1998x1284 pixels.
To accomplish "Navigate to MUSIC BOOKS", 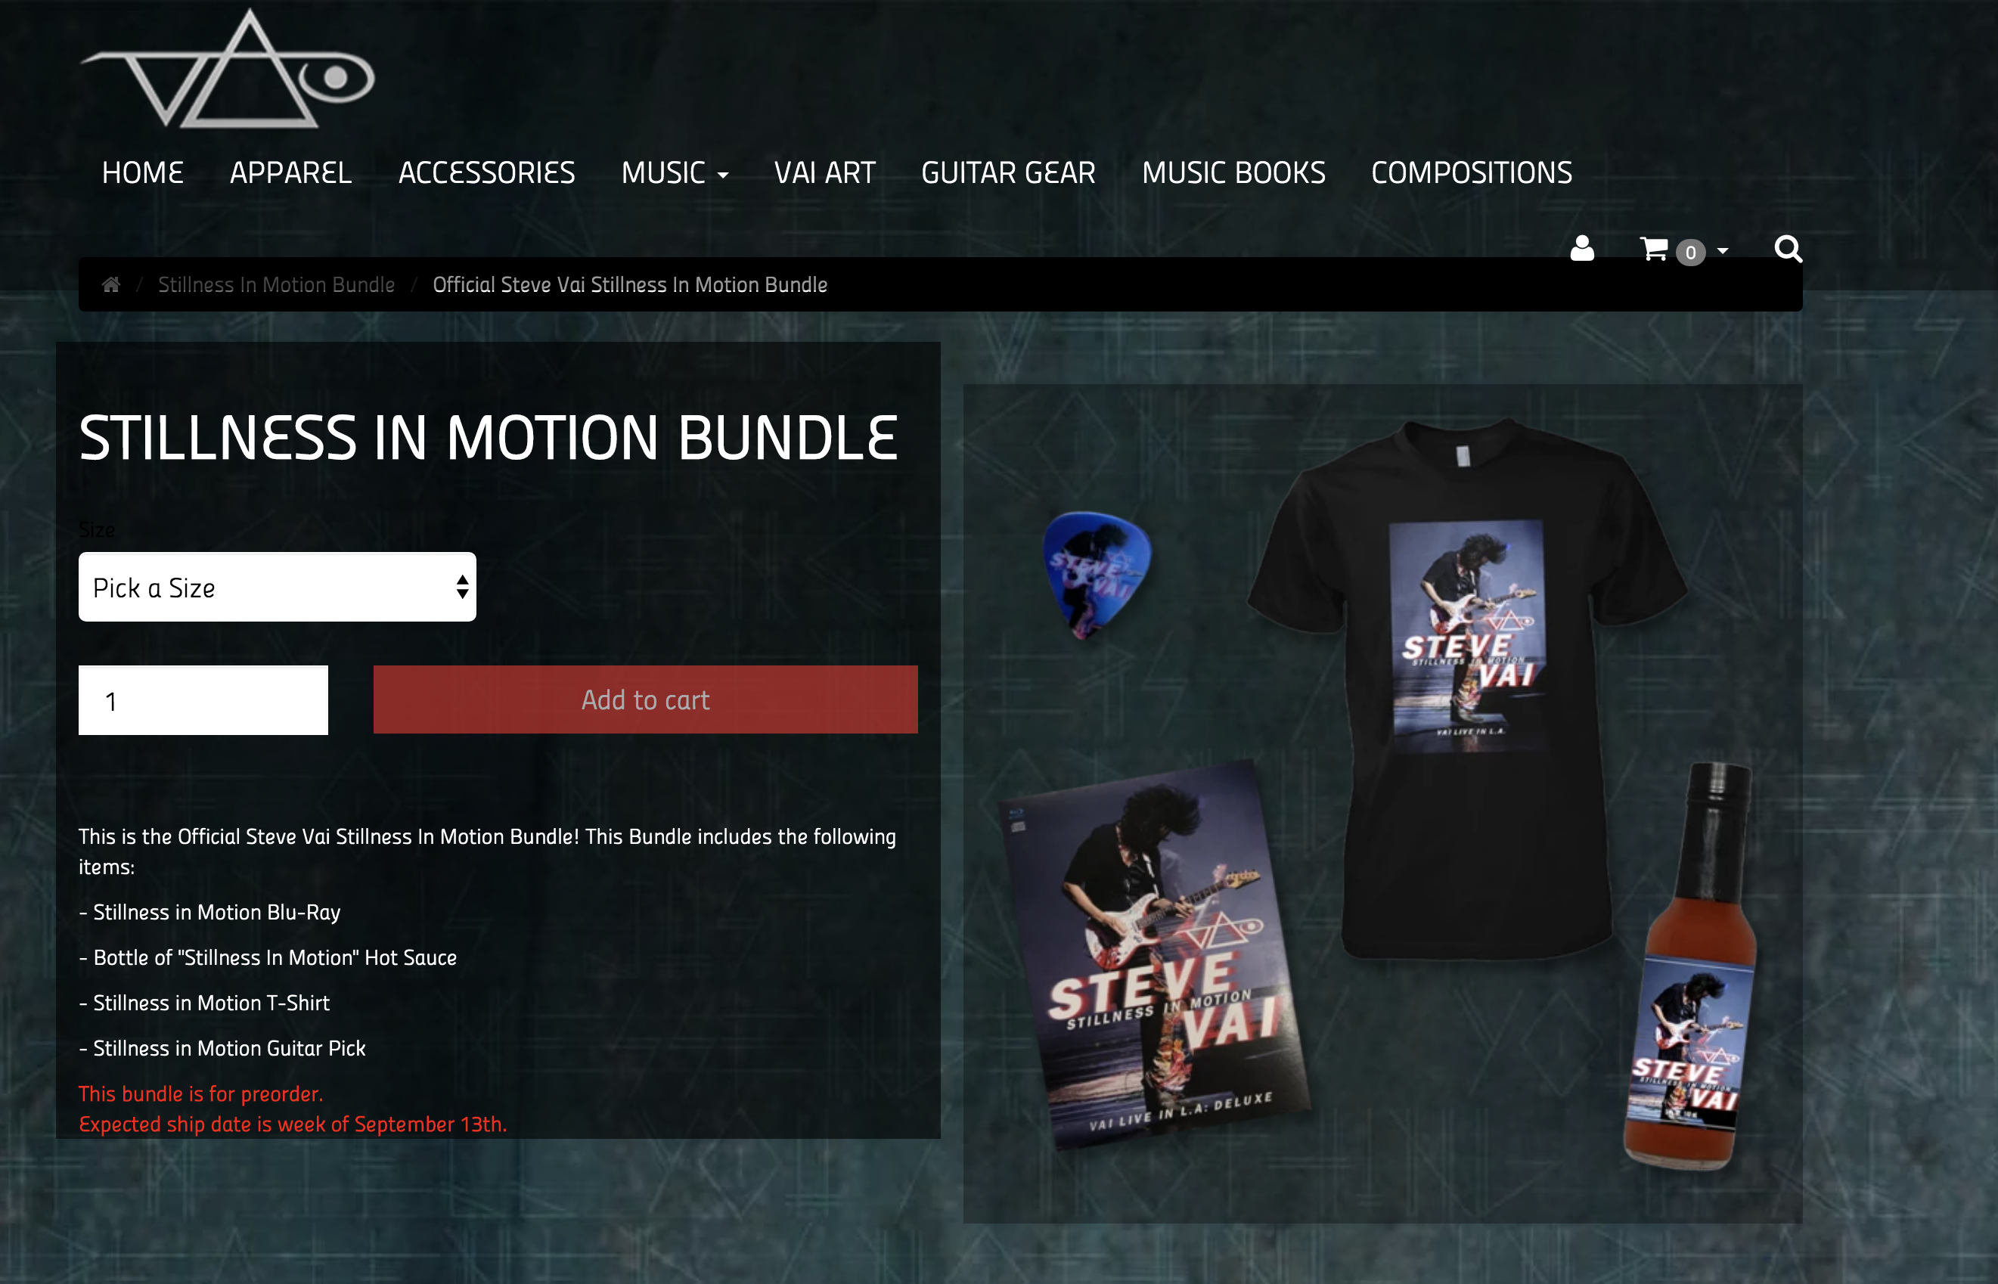I will click(1233, 172).
